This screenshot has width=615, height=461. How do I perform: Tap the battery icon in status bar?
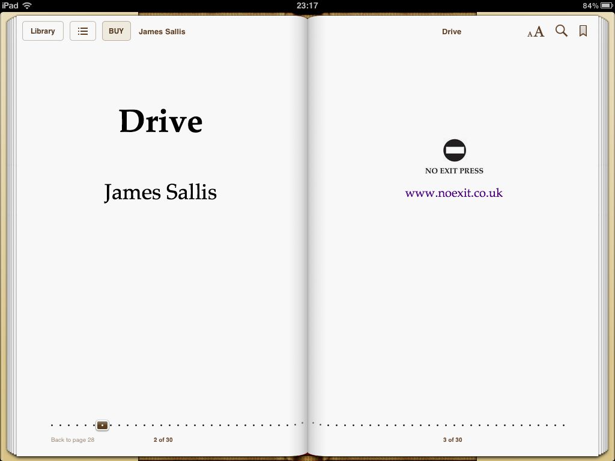605,5
